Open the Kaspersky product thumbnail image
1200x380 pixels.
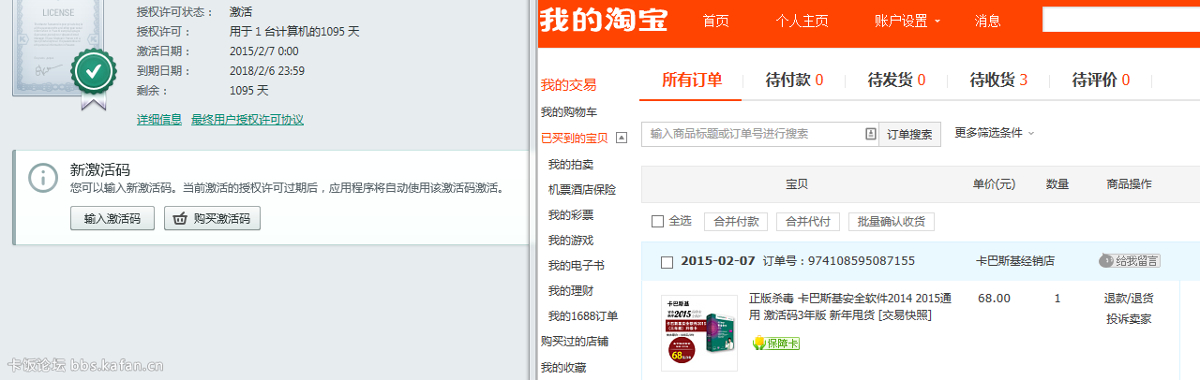[x=699, y=332]
